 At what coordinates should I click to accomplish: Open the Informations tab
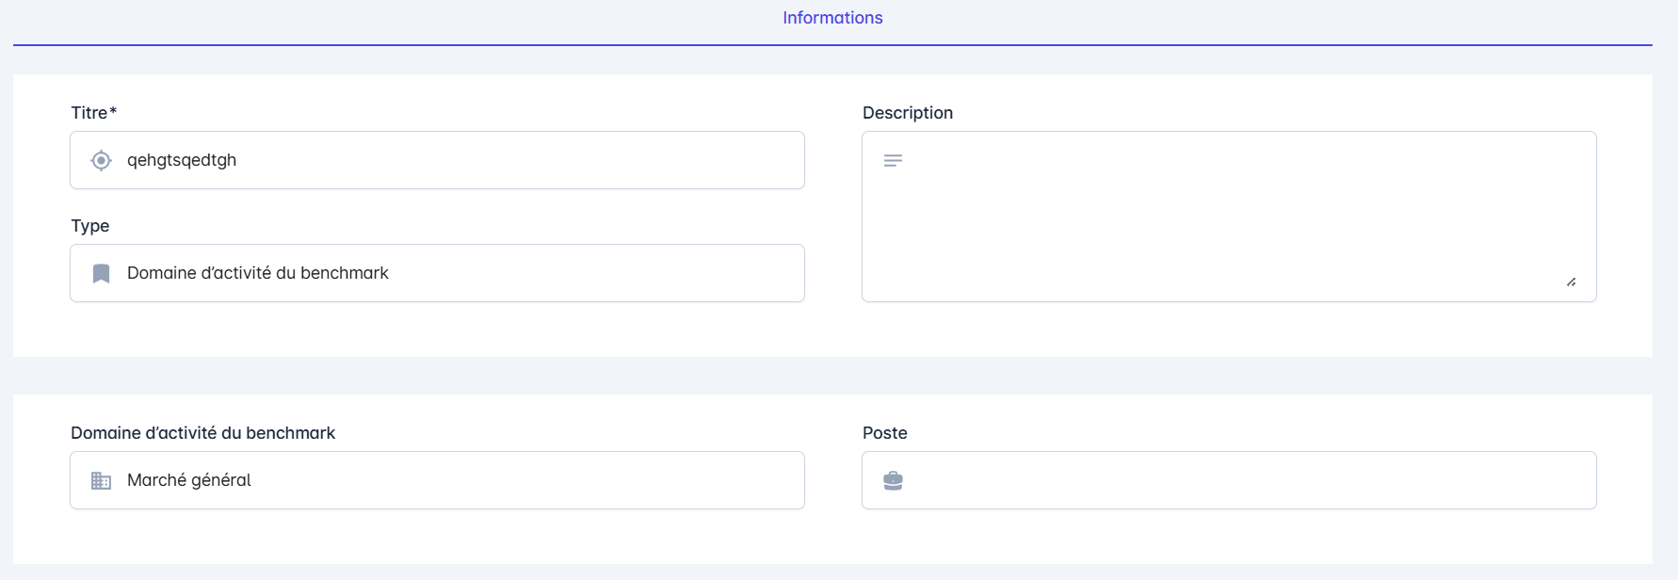[x=832, y=18]
